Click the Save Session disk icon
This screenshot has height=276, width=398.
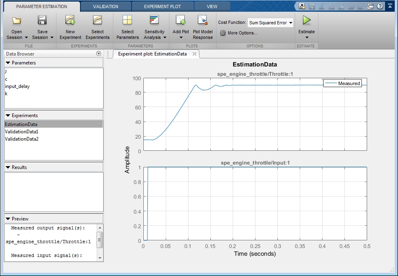tap(42, 20)
